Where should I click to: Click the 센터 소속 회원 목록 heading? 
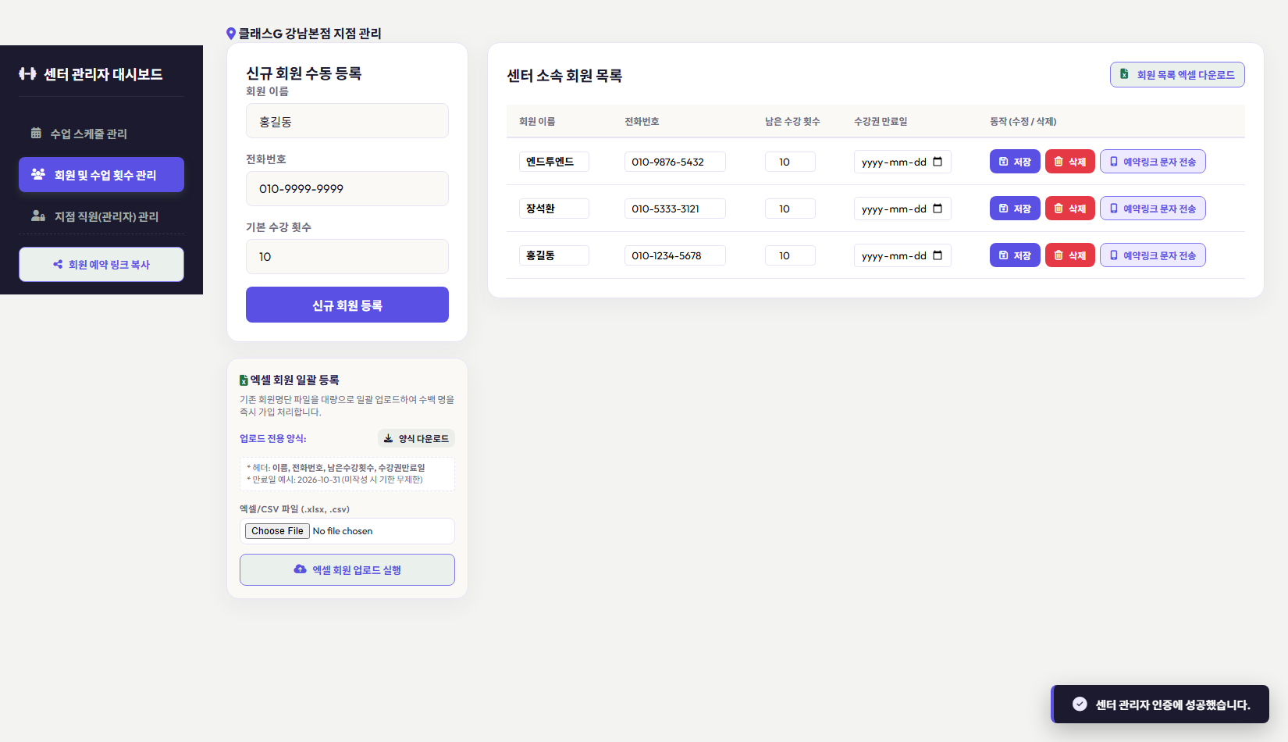564,76
